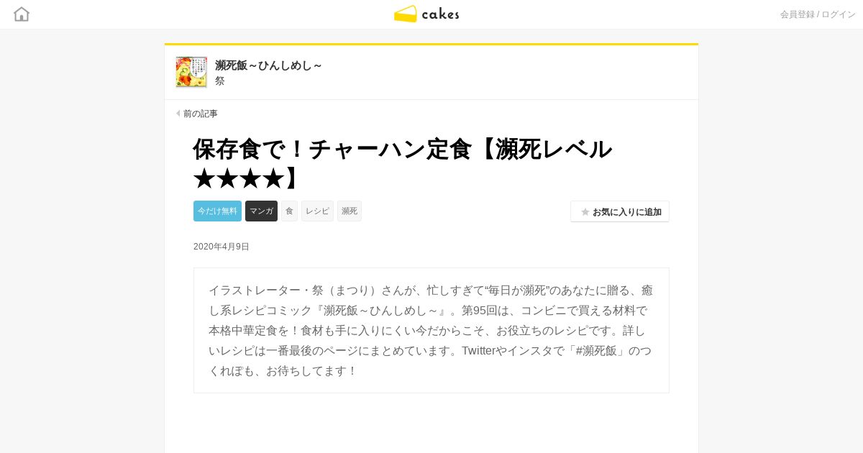Select the 瀕死 tag
Viewport: 863px width, 453px height.
350,211
